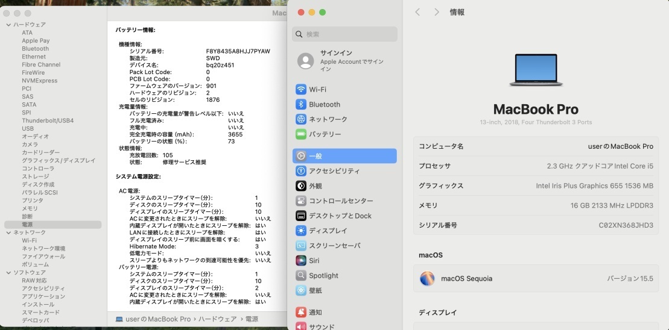Open the アクセシビリティ icon
This screenshot has width=669, height=330.
point(301,171)
